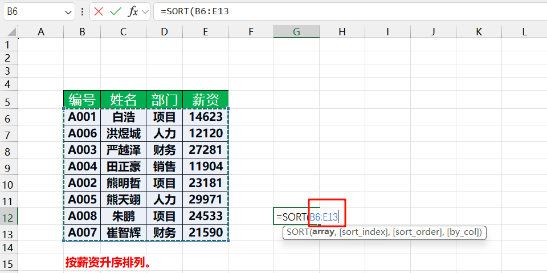Click the name cell 白浩
This screenshot has width=547, height=273.
[123, 117]
